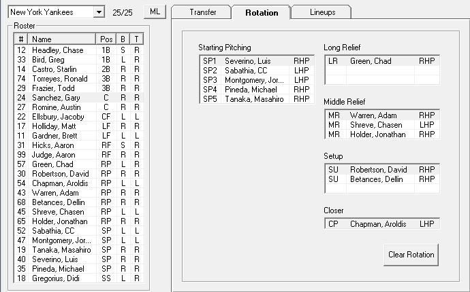Select Hicks, Aaron in the roster
470x292 pixels.
(79, 145)
